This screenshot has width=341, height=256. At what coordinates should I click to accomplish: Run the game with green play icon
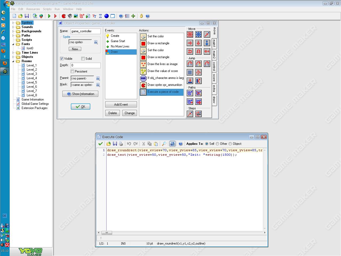(49, 16)
